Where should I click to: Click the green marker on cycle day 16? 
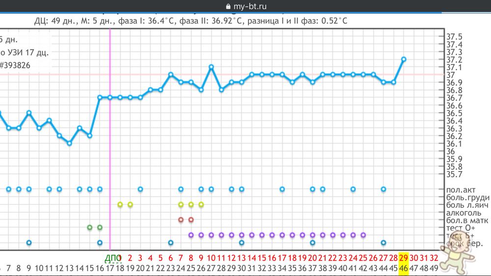100,227
